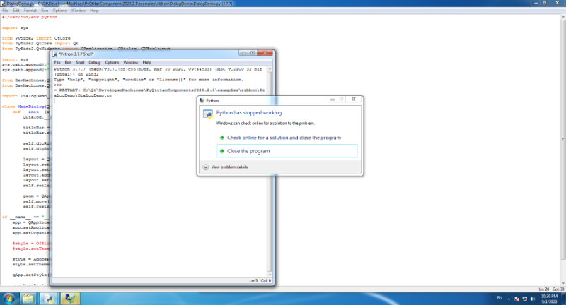Open the Format menu in editor window
Image resolution: width=566 pixels, height=305 pixels.
pyautogui.click(x=30, y=11)
